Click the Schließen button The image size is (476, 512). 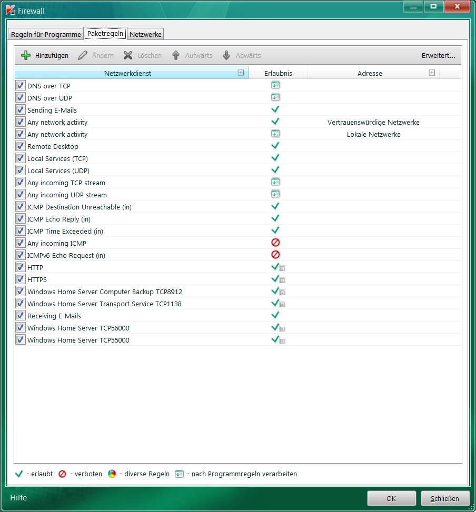[445, 498]
